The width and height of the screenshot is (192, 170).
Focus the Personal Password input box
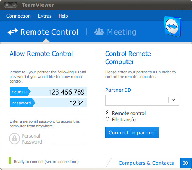coord(69,138)
